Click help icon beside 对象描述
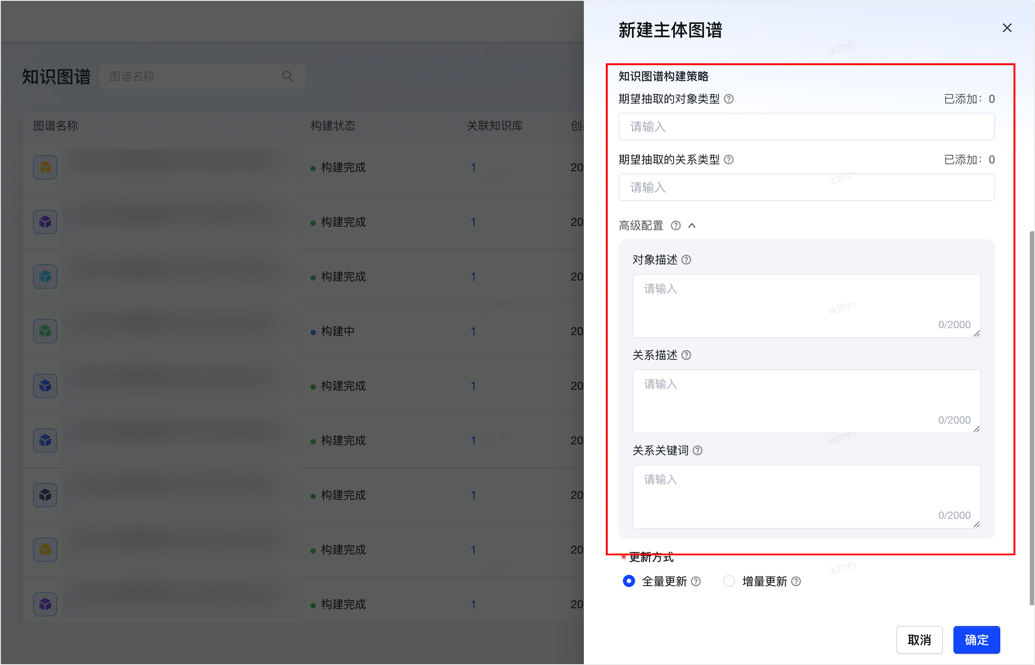 [x=686, y=260]
